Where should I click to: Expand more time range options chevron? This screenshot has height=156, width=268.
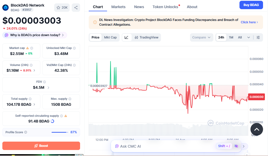[249, 37]
